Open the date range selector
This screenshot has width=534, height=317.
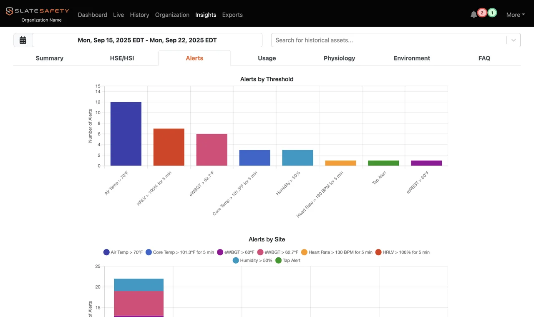[147, 40]
